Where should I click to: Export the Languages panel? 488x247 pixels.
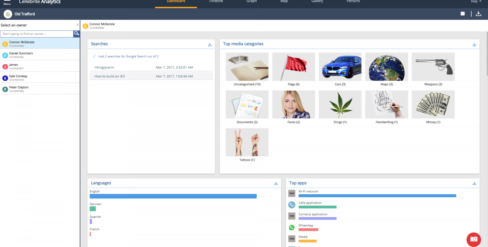tap(276, 183)
